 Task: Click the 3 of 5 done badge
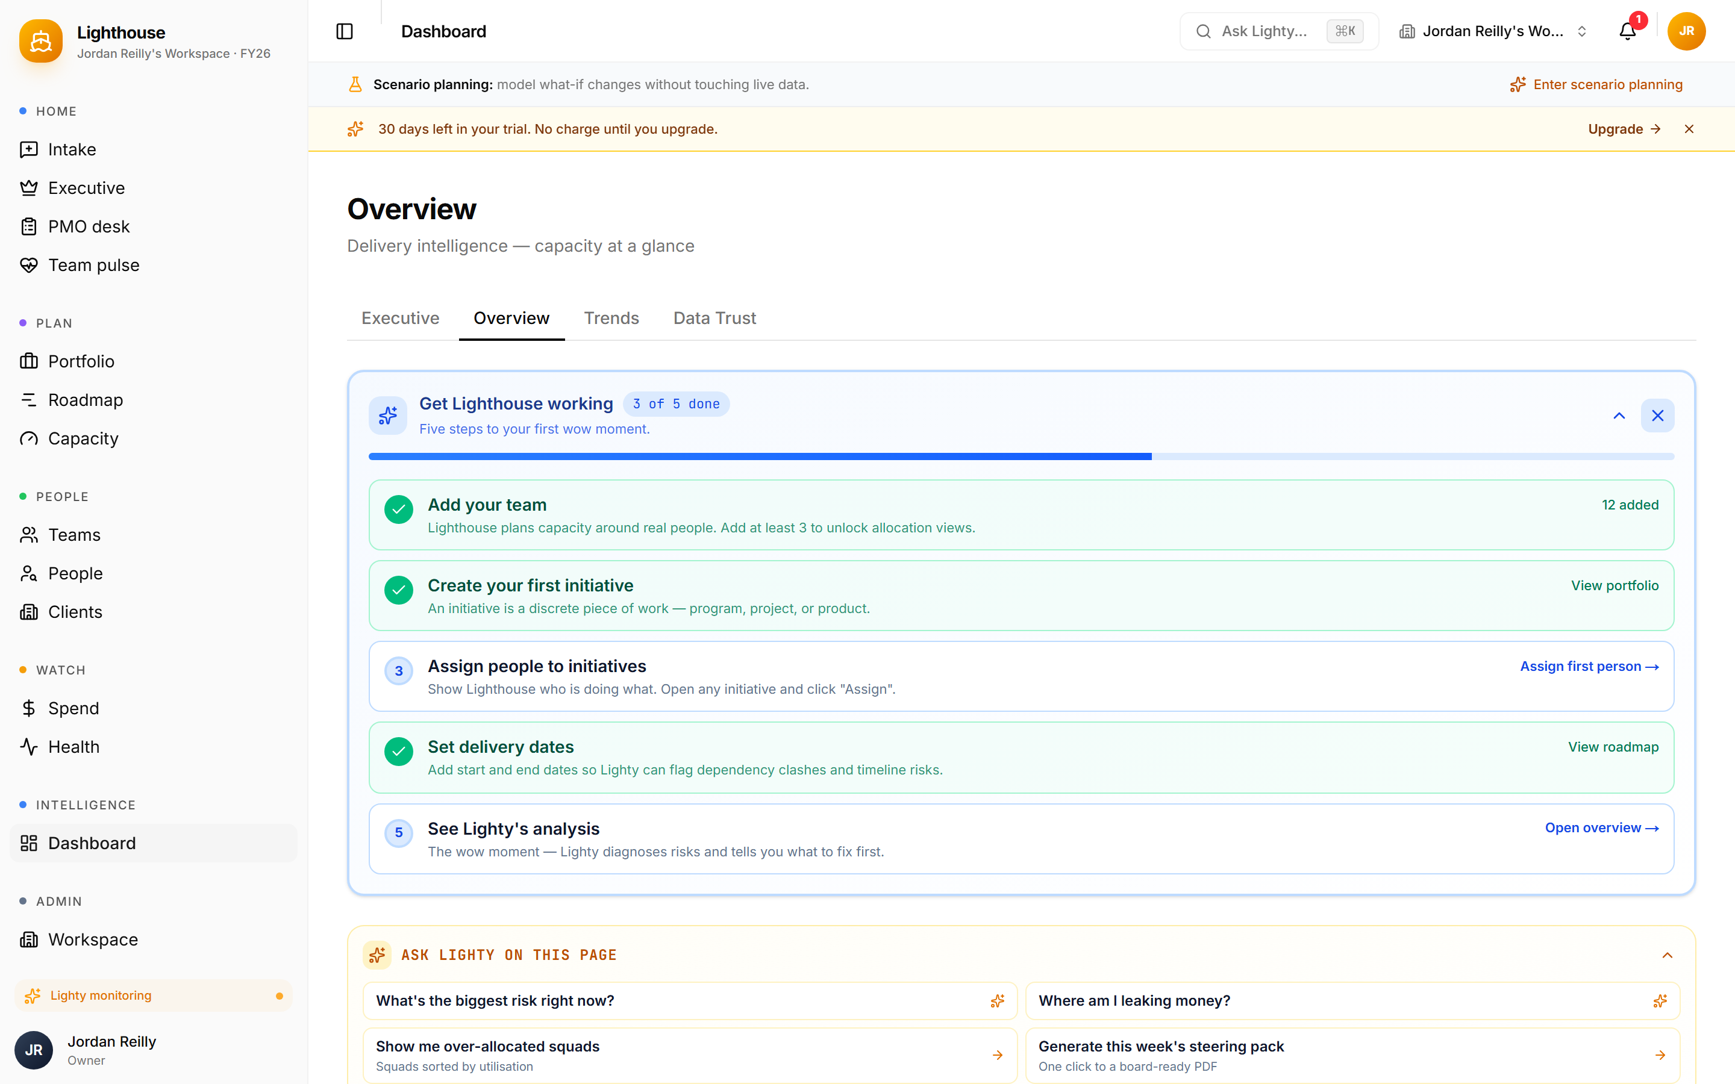pyautogui.click(x=676, y=404)
